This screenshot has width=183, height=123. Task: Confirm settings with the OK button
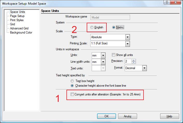(106, 116)
